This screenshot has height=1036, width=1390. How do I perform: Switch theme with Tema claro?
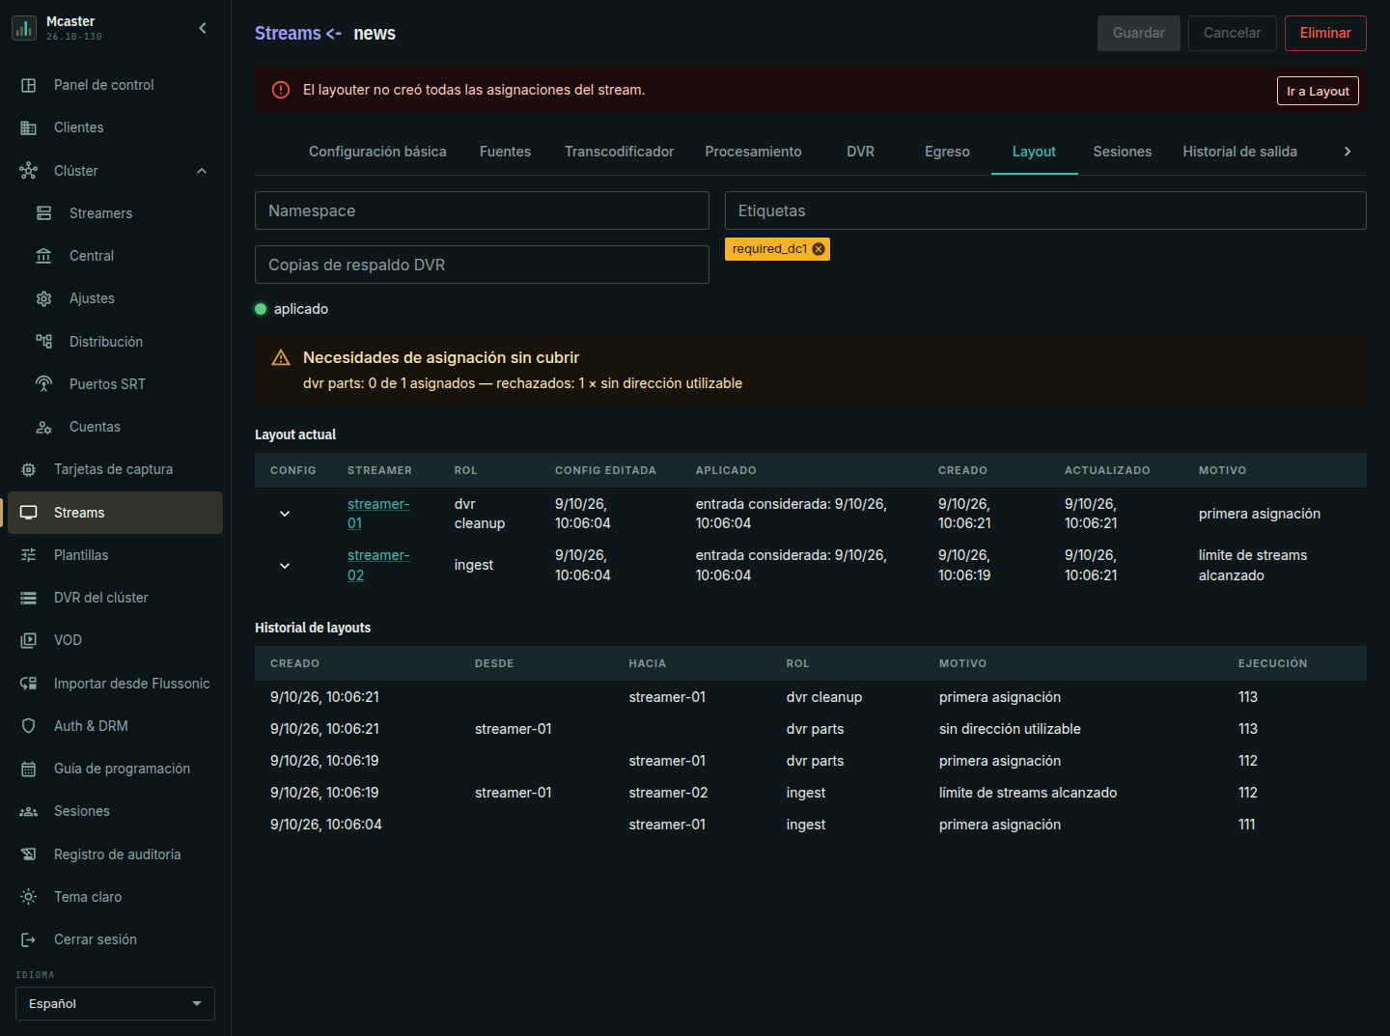115,897
